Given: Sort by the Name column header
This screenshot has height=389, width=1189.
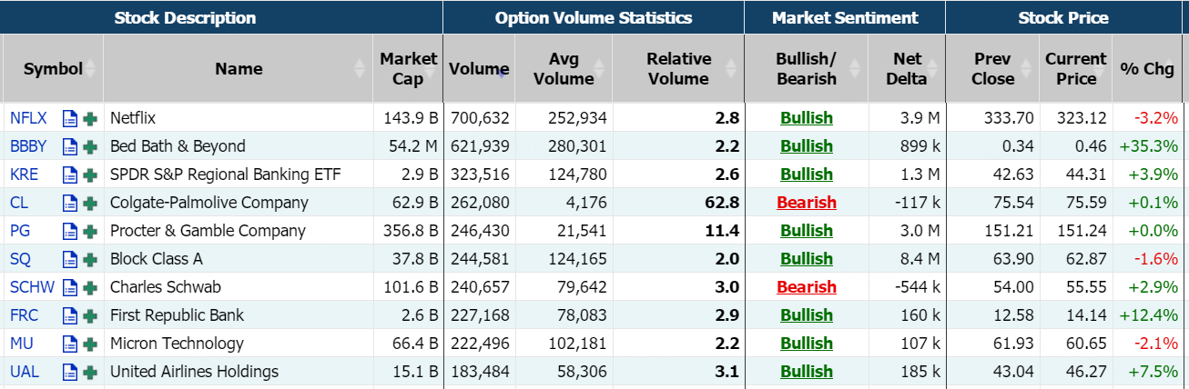Looking at the screenshot, I should coord(239,69).
